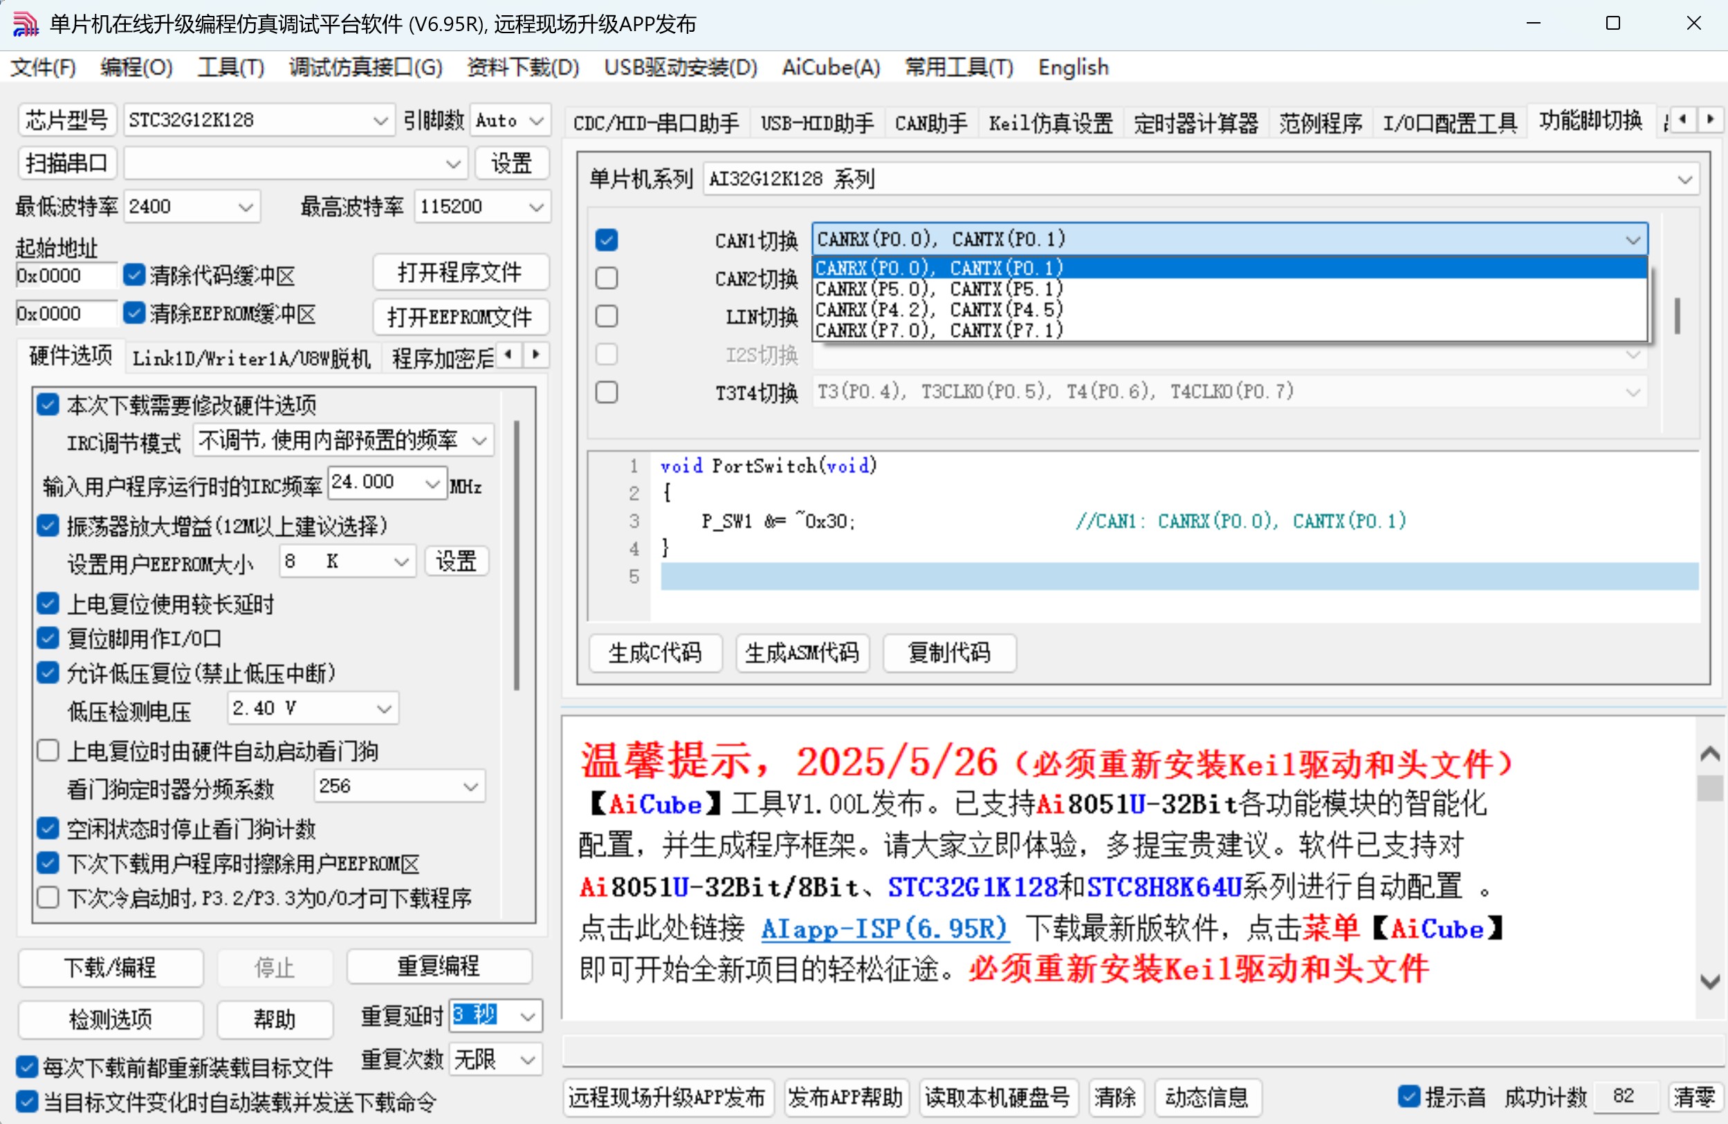Expand the 单片机系列 AI32G12K128 dropdown
1728x1124 pixels.
(1201, 179)
